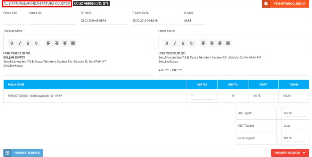This screenshot has height=157, width=312.
Task: Edit the KDV Toplamı value 28.22
Action: 295,126
